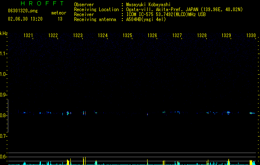The image size is (260, 165).
Task: Click the 0.8 kHz axis label
Action: pos(3,115)
